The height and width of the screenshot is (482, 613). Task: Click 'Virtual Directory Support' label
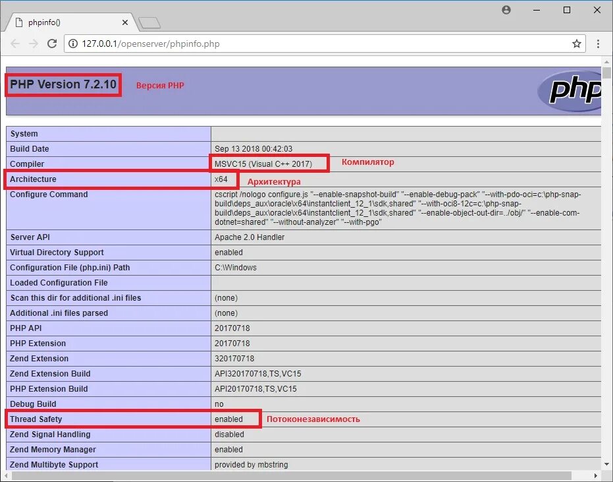click(x=57, y=253)
